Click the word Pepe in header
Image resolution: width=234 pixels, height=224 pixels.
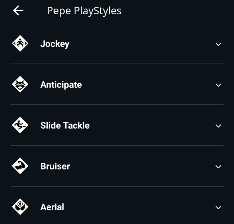[x=59, y=11]
